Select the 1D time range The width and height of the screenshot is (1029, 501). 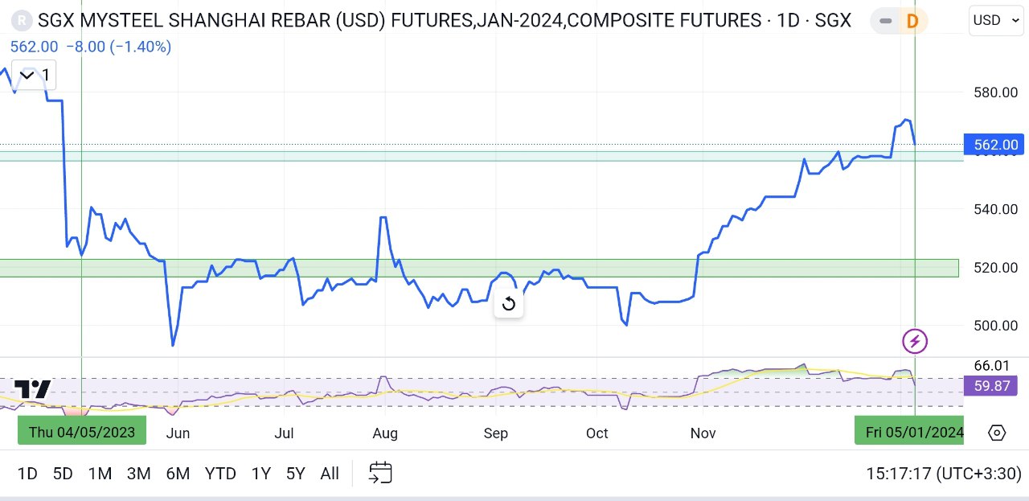[27, 474]
